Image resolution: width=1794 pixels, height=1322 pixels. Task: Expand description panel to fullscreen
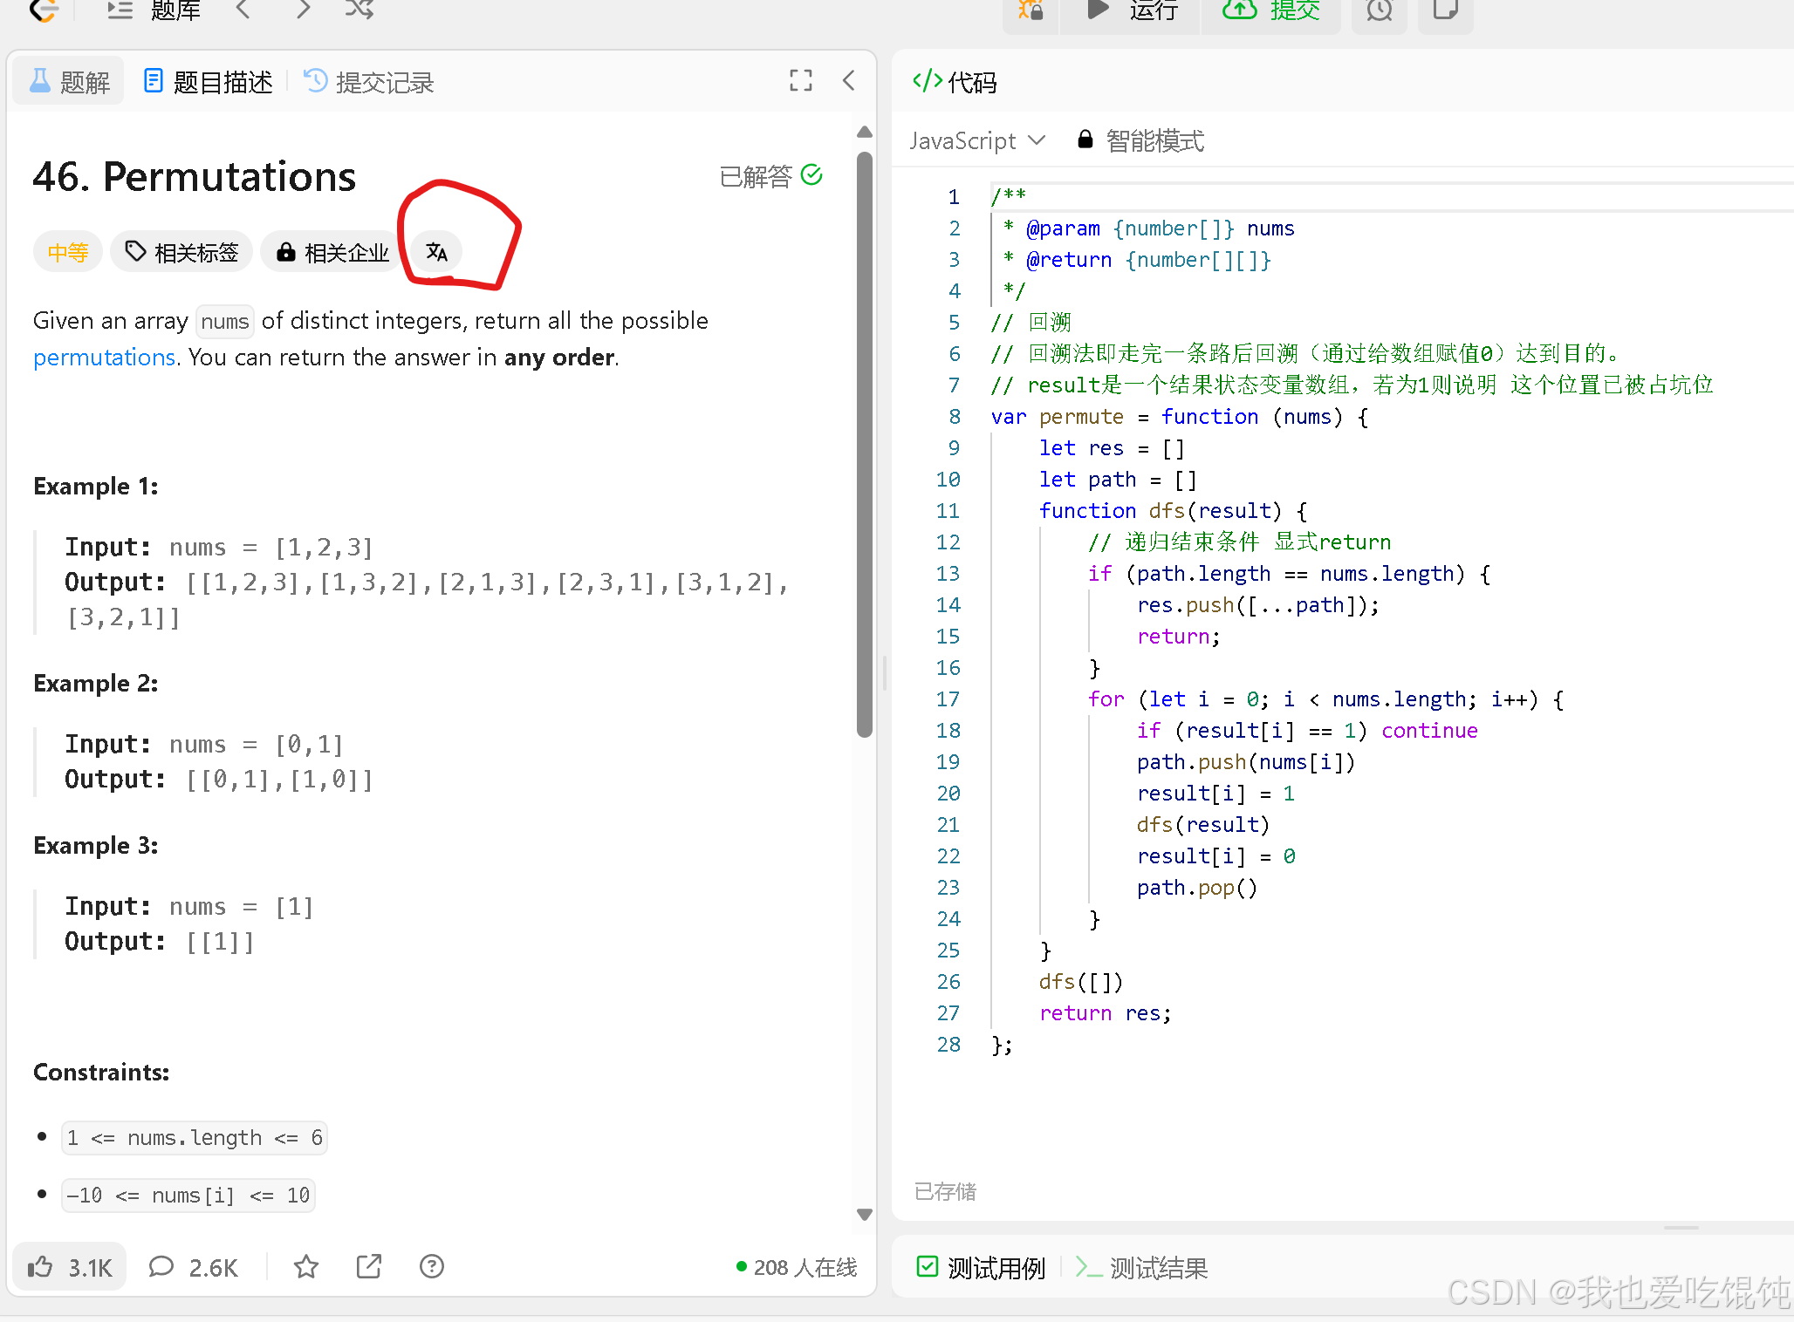tap(800, 80)
